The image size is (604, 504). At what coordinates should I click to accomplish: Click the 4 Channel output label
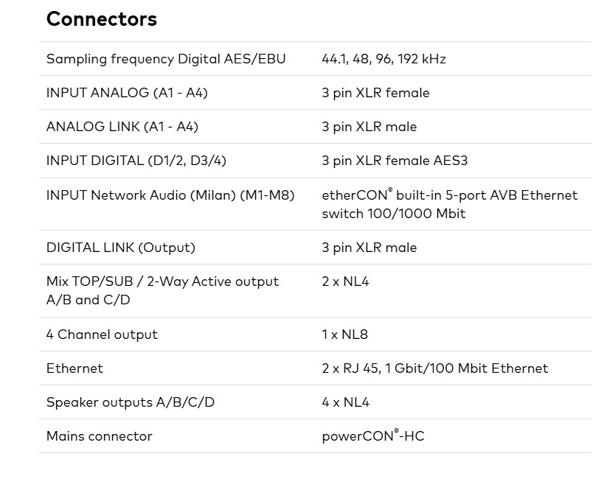(102, 335)
